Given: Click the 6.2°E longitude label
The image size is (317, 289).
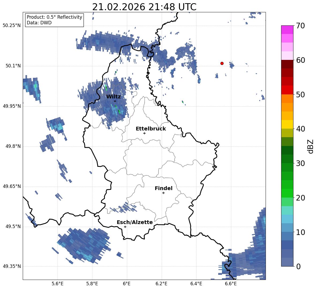Looking at the screenshot, I should coord(161,284).
